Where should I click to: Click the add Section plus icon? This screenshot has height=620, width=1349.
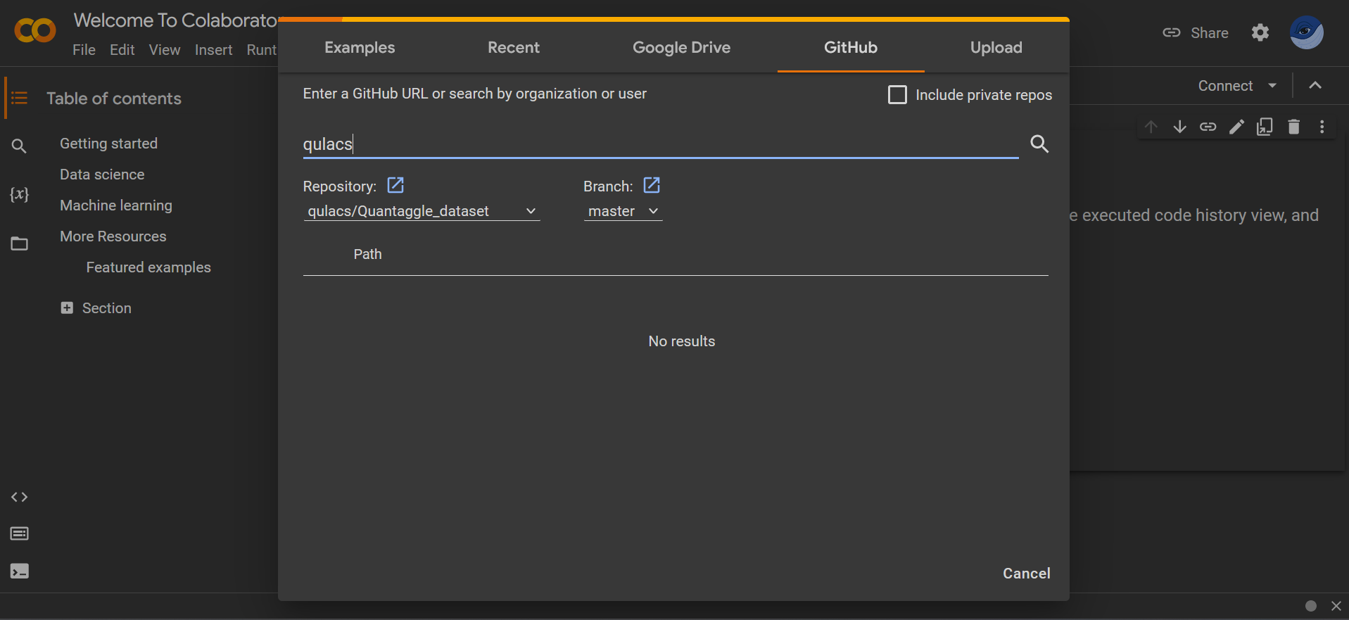pos(67,308)
